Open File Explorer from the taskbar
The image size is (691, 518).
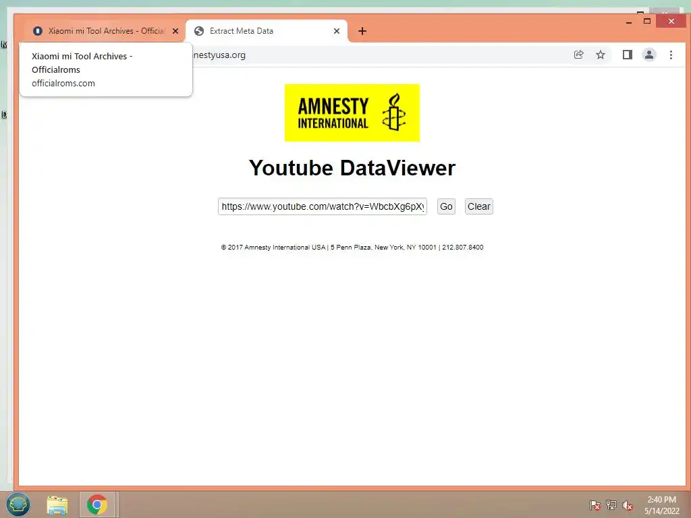point(57,505)
